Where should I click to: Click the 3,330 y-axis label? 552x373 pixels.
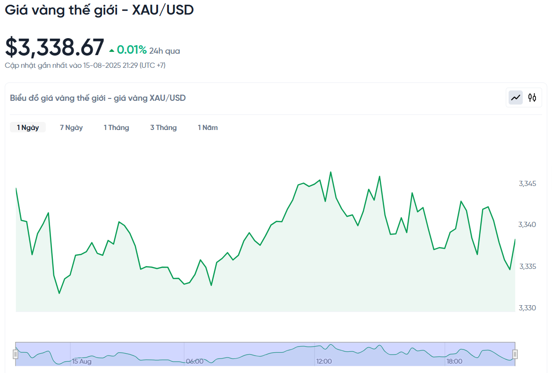(x=527, y=308)
